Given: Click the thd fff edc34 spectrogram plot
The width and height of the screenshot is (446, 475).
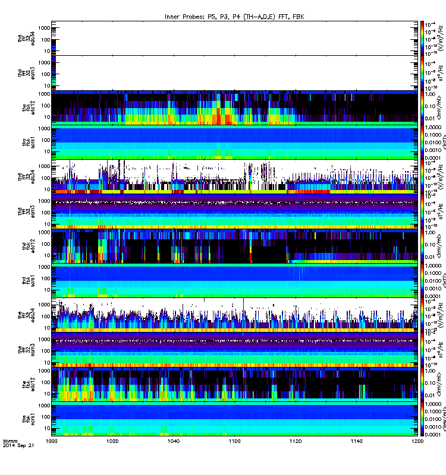Looking at the screenshot, I should [x=234, y=176].
